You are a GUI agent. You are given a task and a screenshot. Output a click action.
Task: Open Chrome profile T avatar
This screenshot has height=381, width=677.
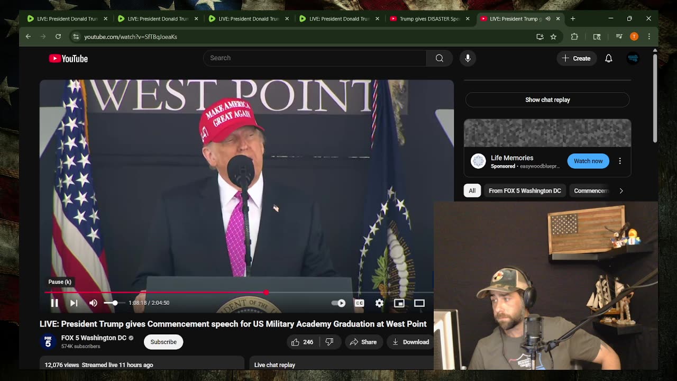click(x=634, y=37)
